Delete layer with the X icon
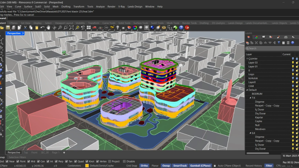Viewport: 299px width, 168px height. [256, 43]
